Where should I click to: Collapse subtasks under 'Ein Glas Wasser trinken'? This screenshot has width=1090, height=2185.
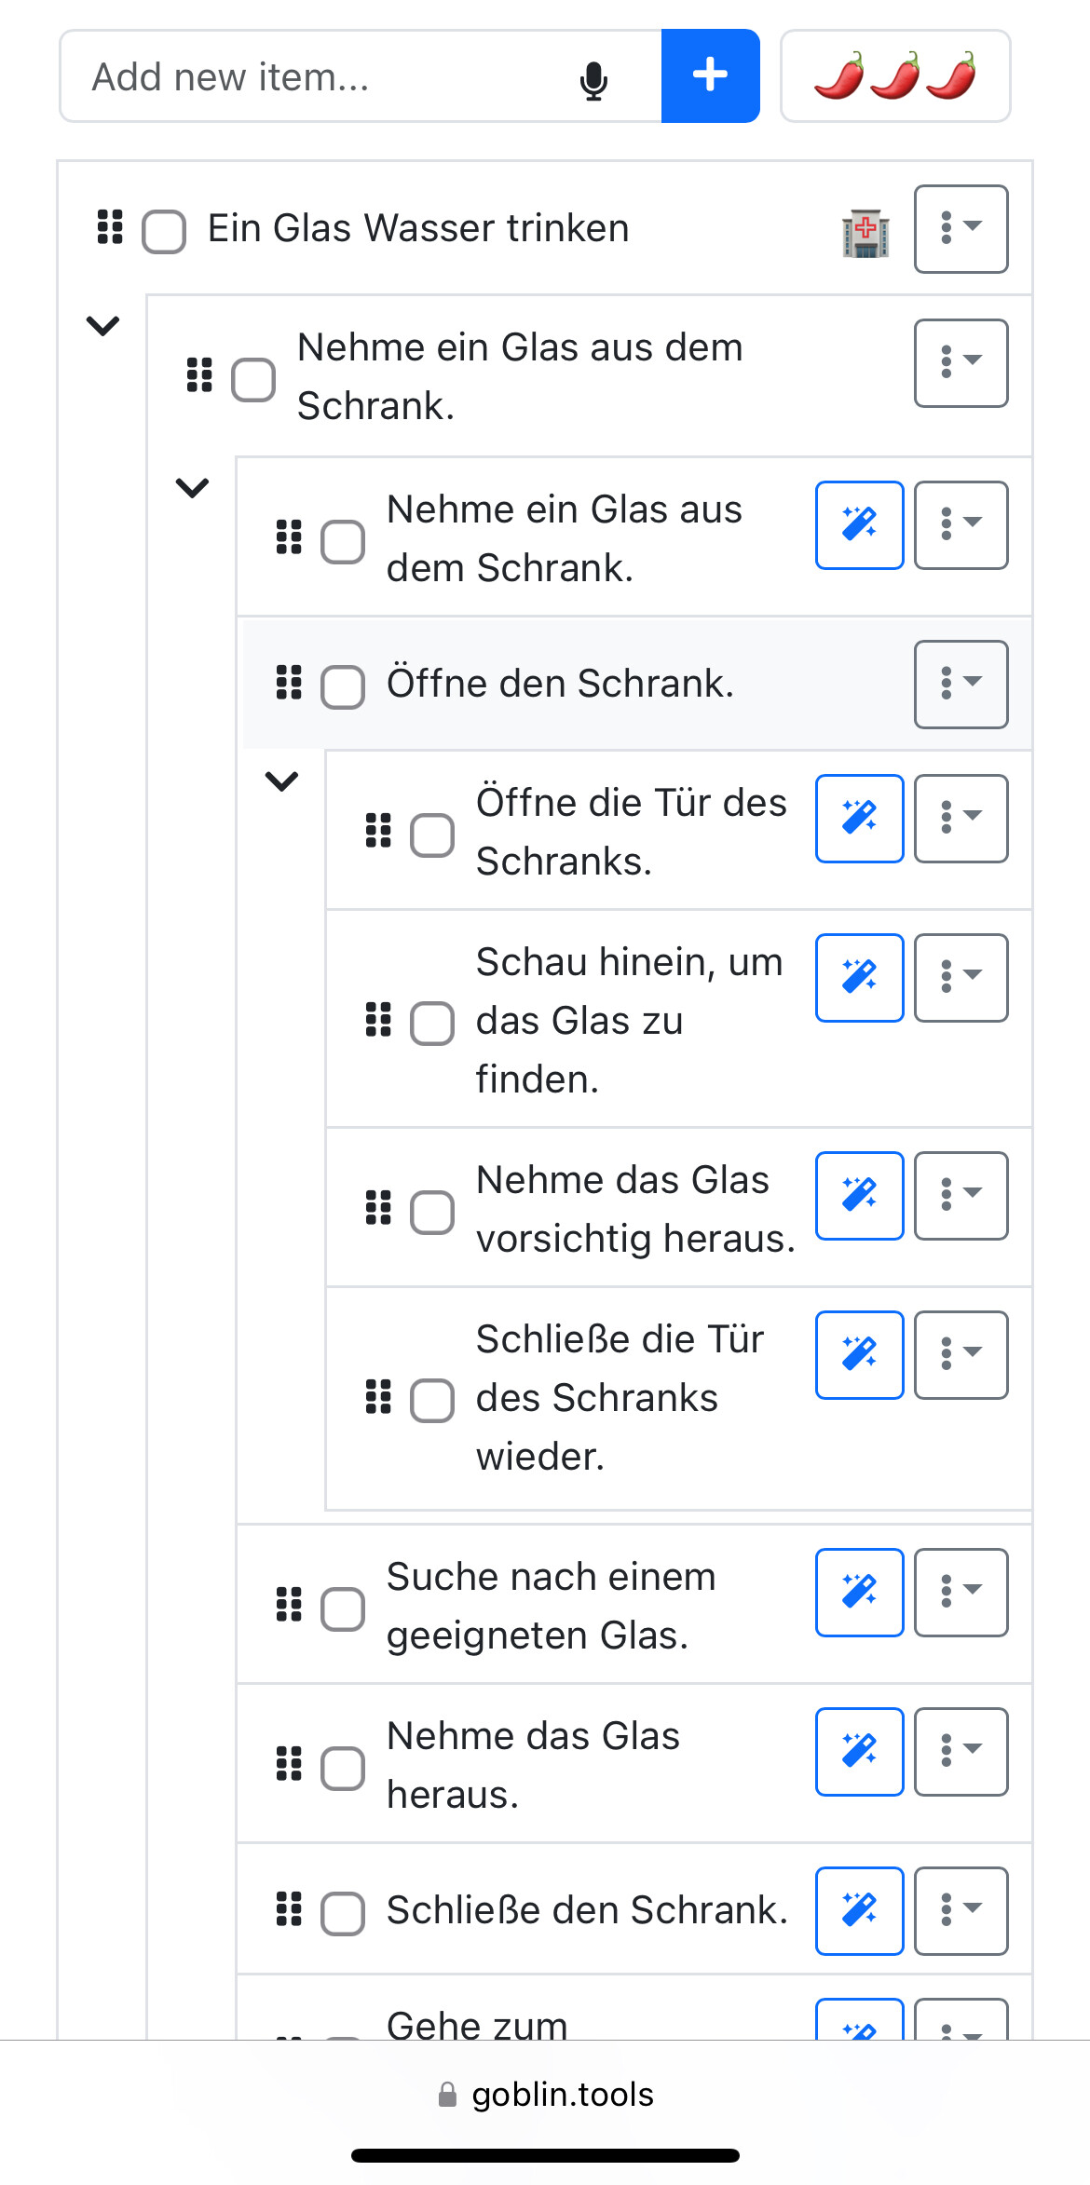[x=102, y=326]
